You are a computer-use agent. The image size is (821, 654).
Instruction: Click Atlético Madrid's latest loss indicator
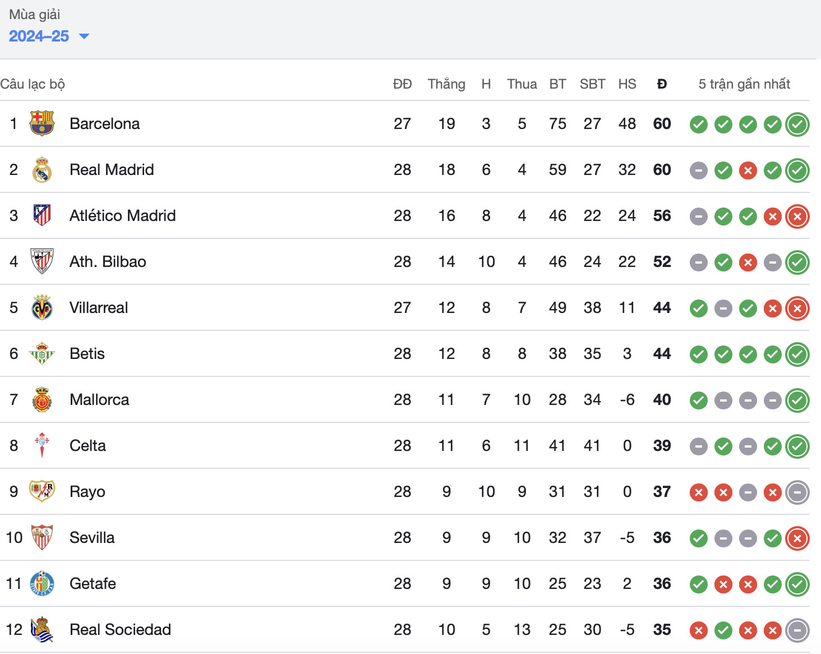pyautogui.click(x=797, y=217)
